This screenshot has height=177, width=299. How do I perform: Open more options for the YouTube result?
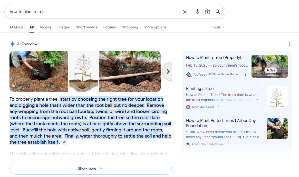(x=246, y=75)
